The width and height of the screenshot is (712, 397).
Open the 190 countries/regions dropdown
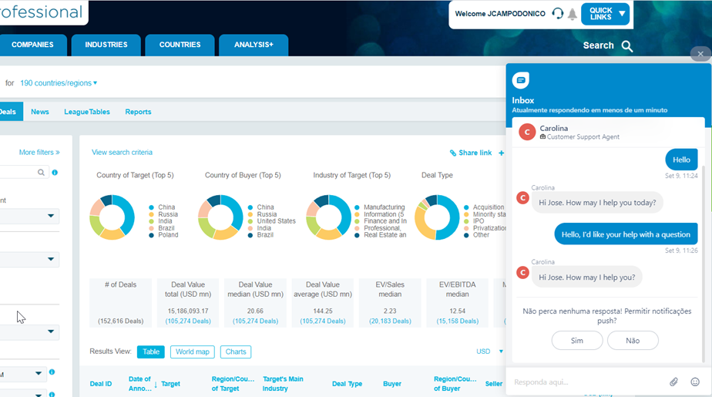click(59, 83)
